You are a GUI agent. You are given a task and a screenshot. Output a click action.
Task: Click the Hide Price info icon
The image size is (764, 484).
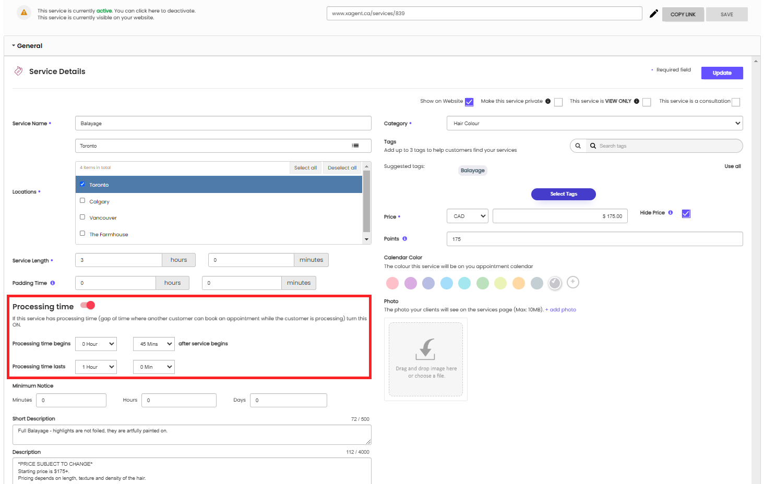tap(671, 213)
